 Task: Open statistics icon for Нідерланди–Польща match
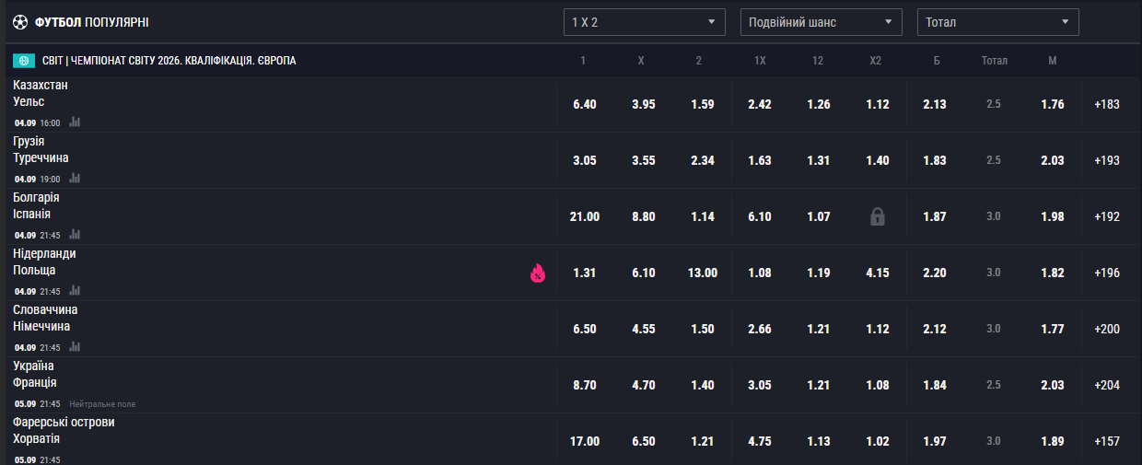pyautogui.click(x=75, y=291)
